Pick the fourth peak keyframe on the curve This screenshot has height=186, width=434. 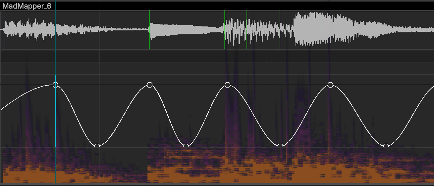pos(330,85)
